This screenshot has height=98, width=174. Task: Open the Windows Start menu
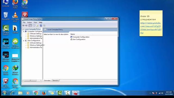4,93
